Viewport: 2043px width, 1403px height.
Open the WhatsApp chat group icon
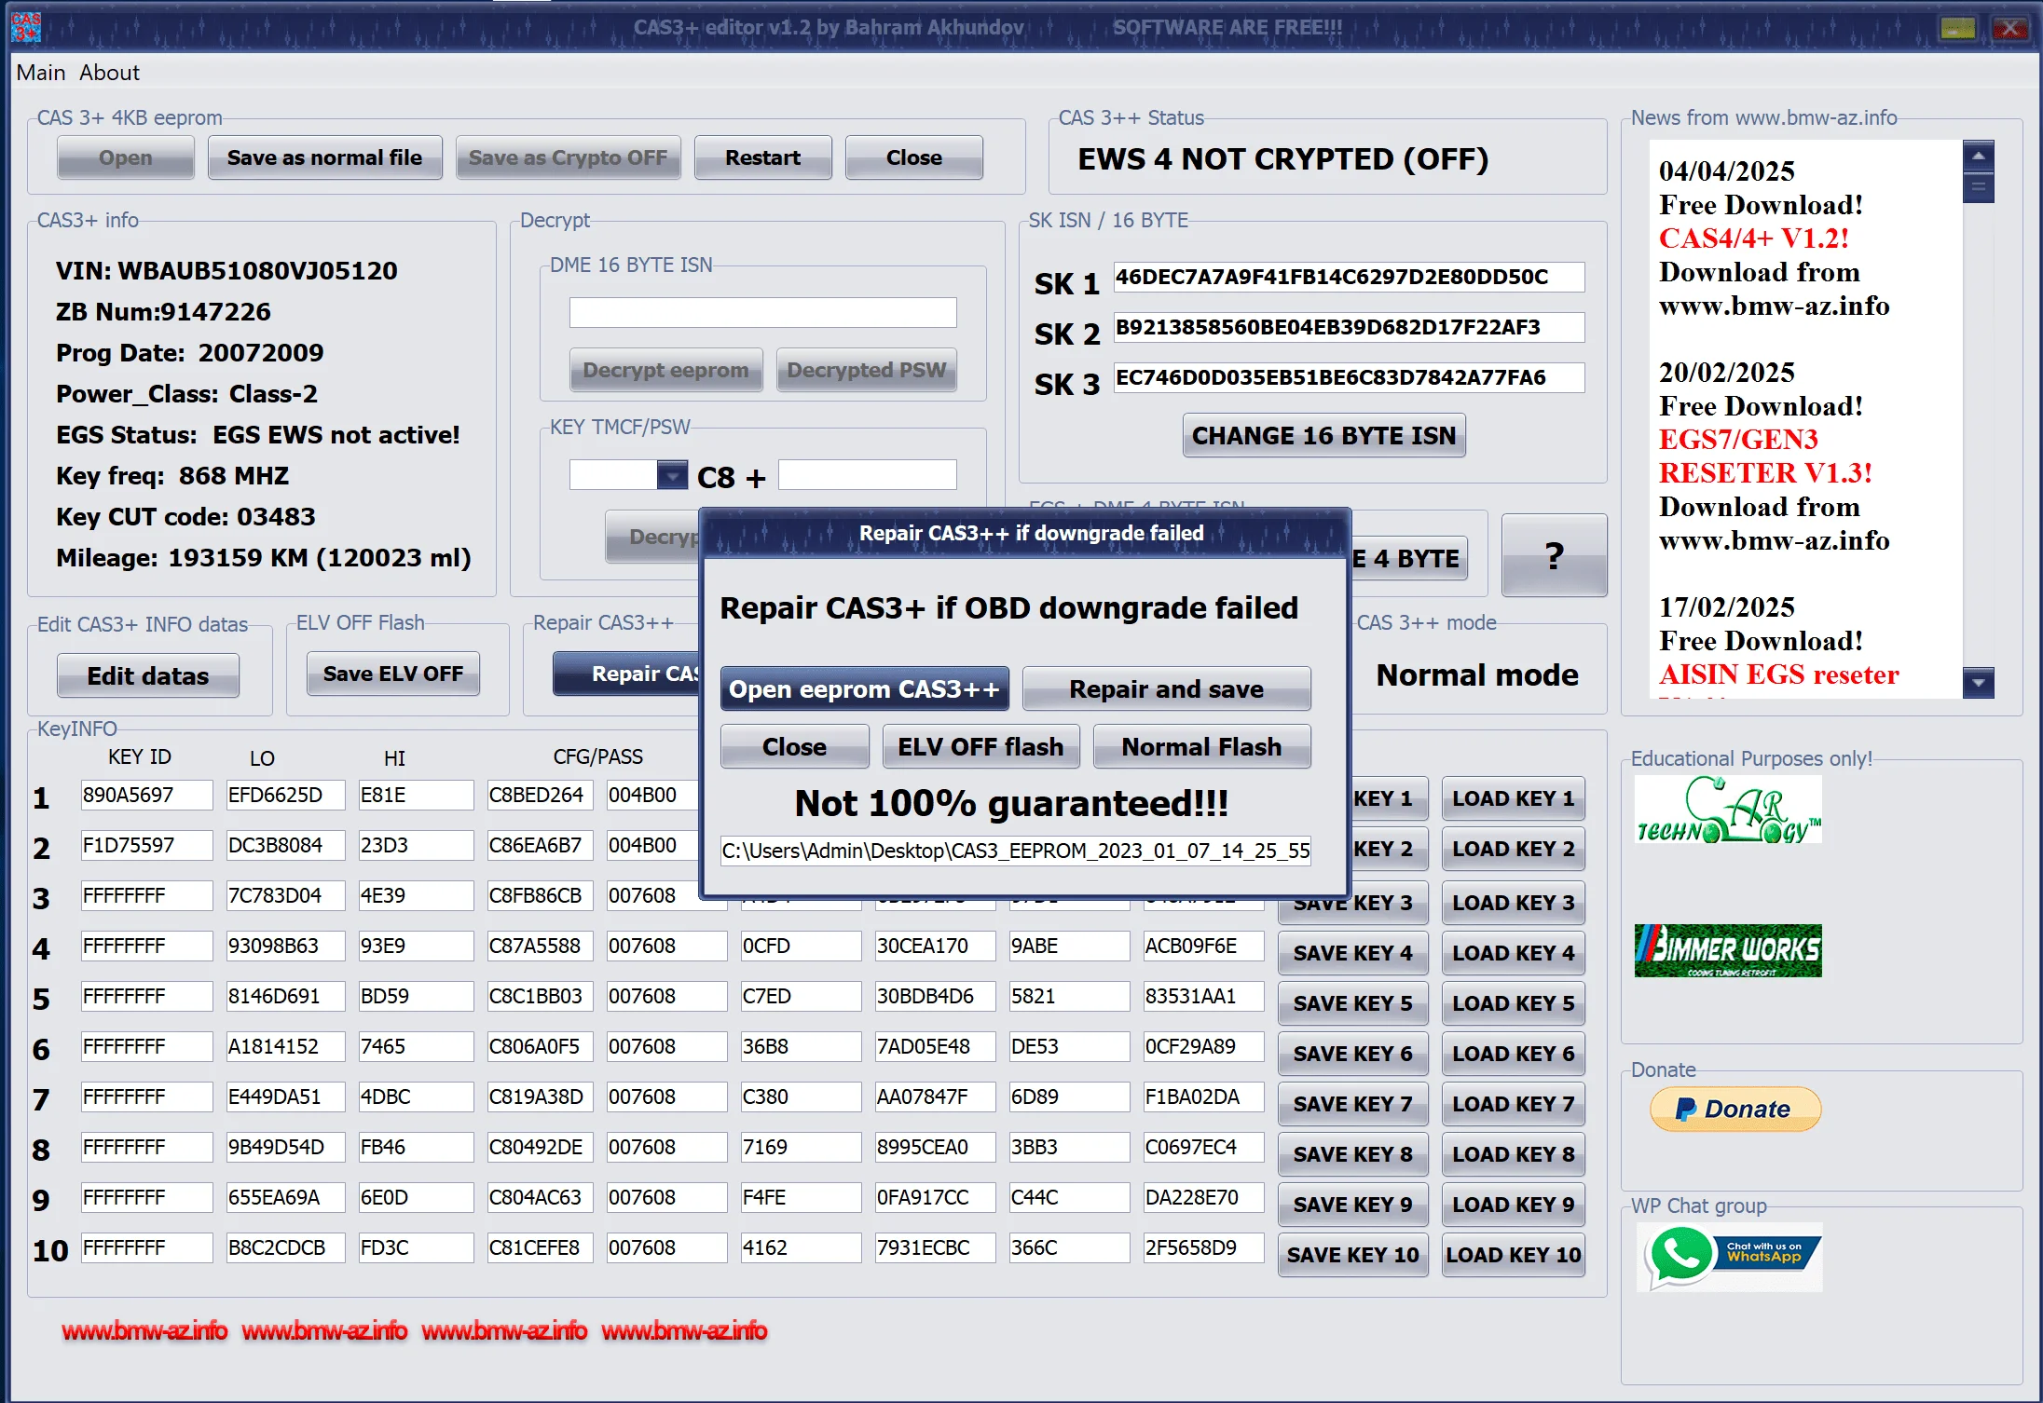click(x=1729, y=1256)
